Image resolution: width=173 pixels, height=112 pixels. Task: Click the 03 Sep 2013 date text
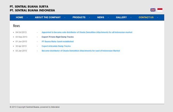coord(21,37)
